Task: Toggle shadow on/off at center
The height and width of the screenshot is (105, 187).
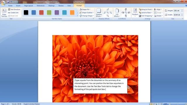Action: coord(108,13)
